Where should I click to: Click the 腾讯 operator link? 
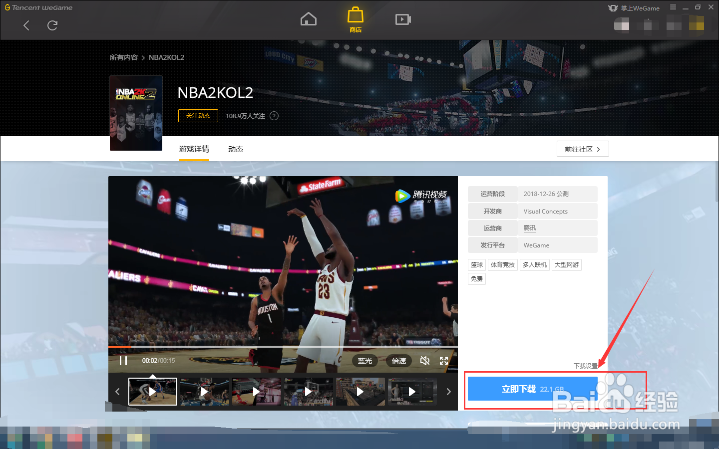530,228
